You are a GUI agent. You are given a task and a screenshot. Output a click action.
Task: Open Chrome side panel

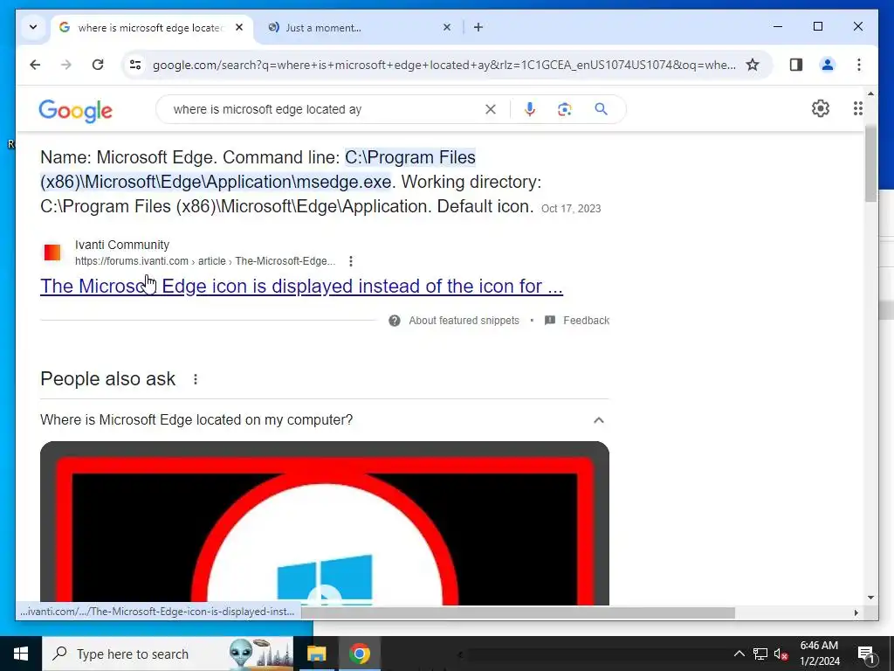[x=796, y=65]
